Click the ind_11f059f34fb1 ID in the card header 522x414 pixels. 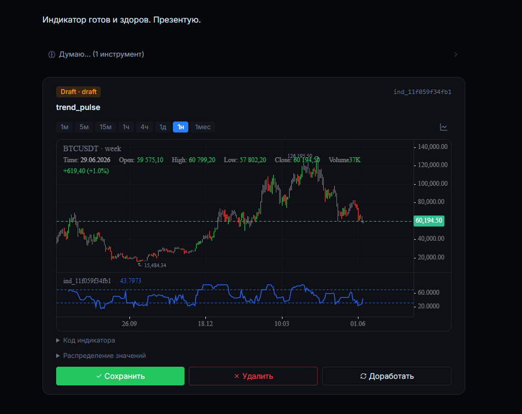coord(422,92)
